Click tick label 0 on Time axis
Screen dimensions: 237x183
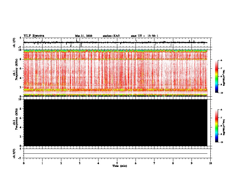pos(24,163)
